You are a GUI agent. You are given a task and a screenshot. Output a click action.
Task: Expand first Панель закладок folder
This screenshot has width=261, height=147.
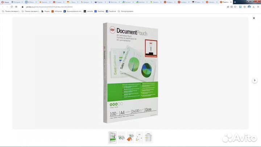point(11,11)
